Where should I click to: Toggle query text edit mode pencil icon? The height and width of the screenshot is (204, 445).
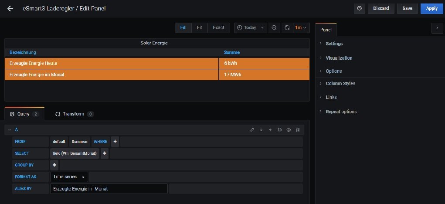tap(251, 129)
